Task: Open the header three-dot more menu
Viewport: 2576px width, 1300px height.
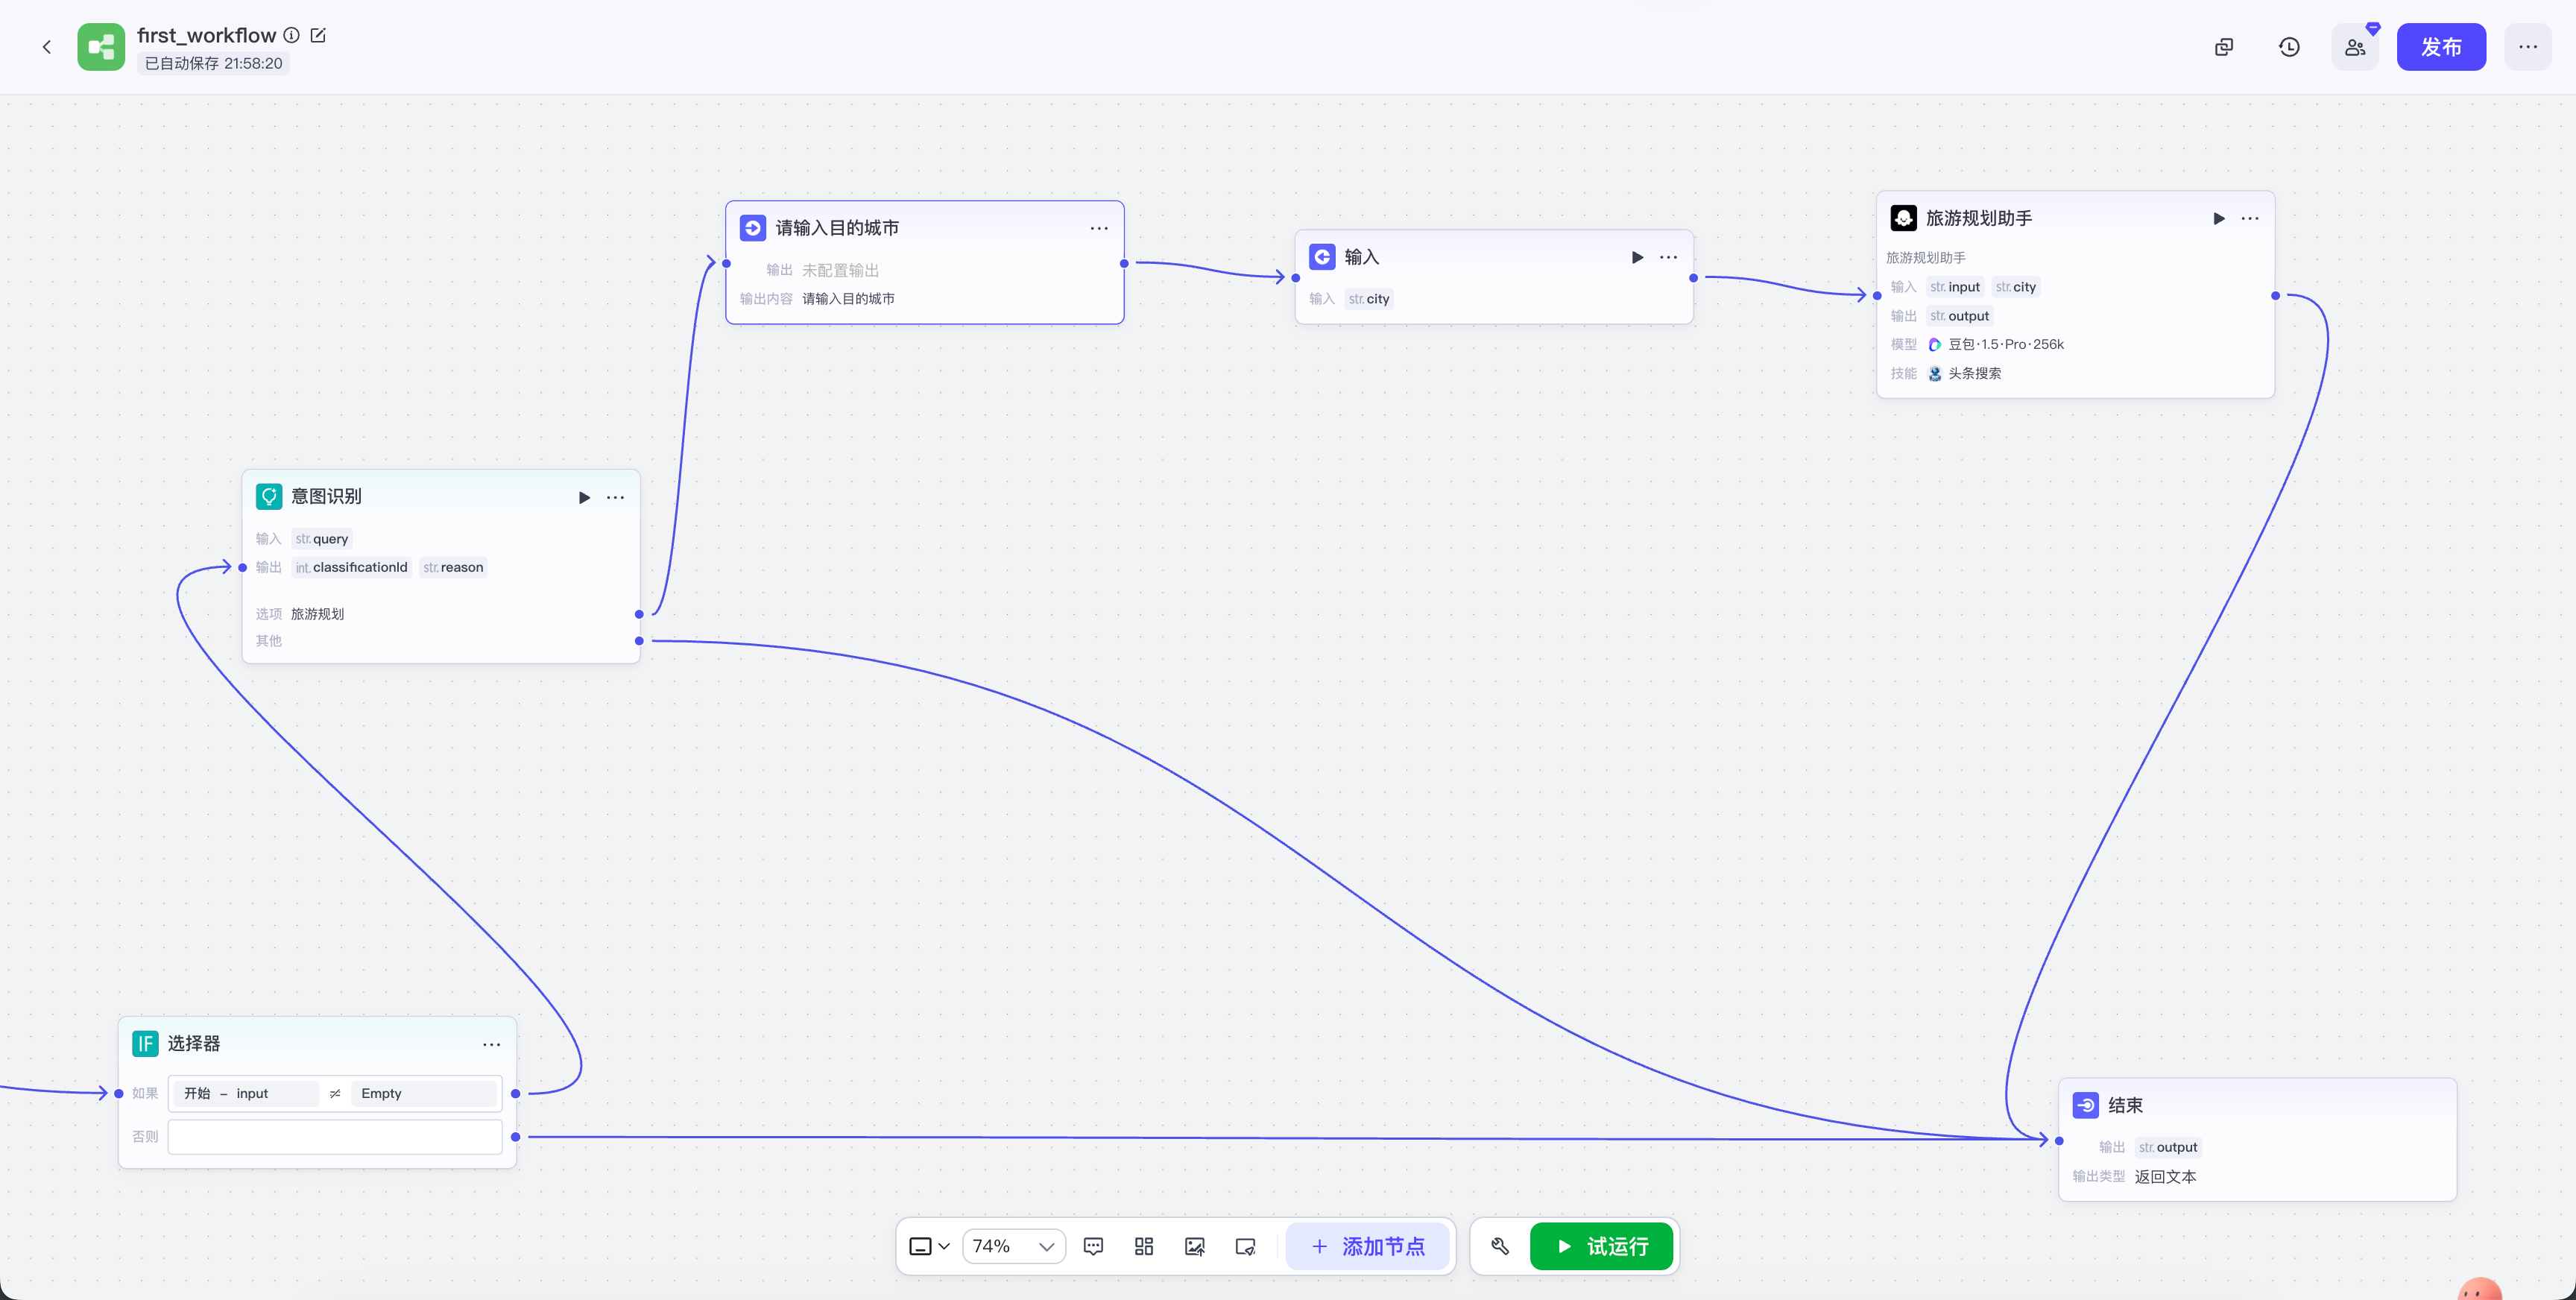Action: (x=2527, y=47)
